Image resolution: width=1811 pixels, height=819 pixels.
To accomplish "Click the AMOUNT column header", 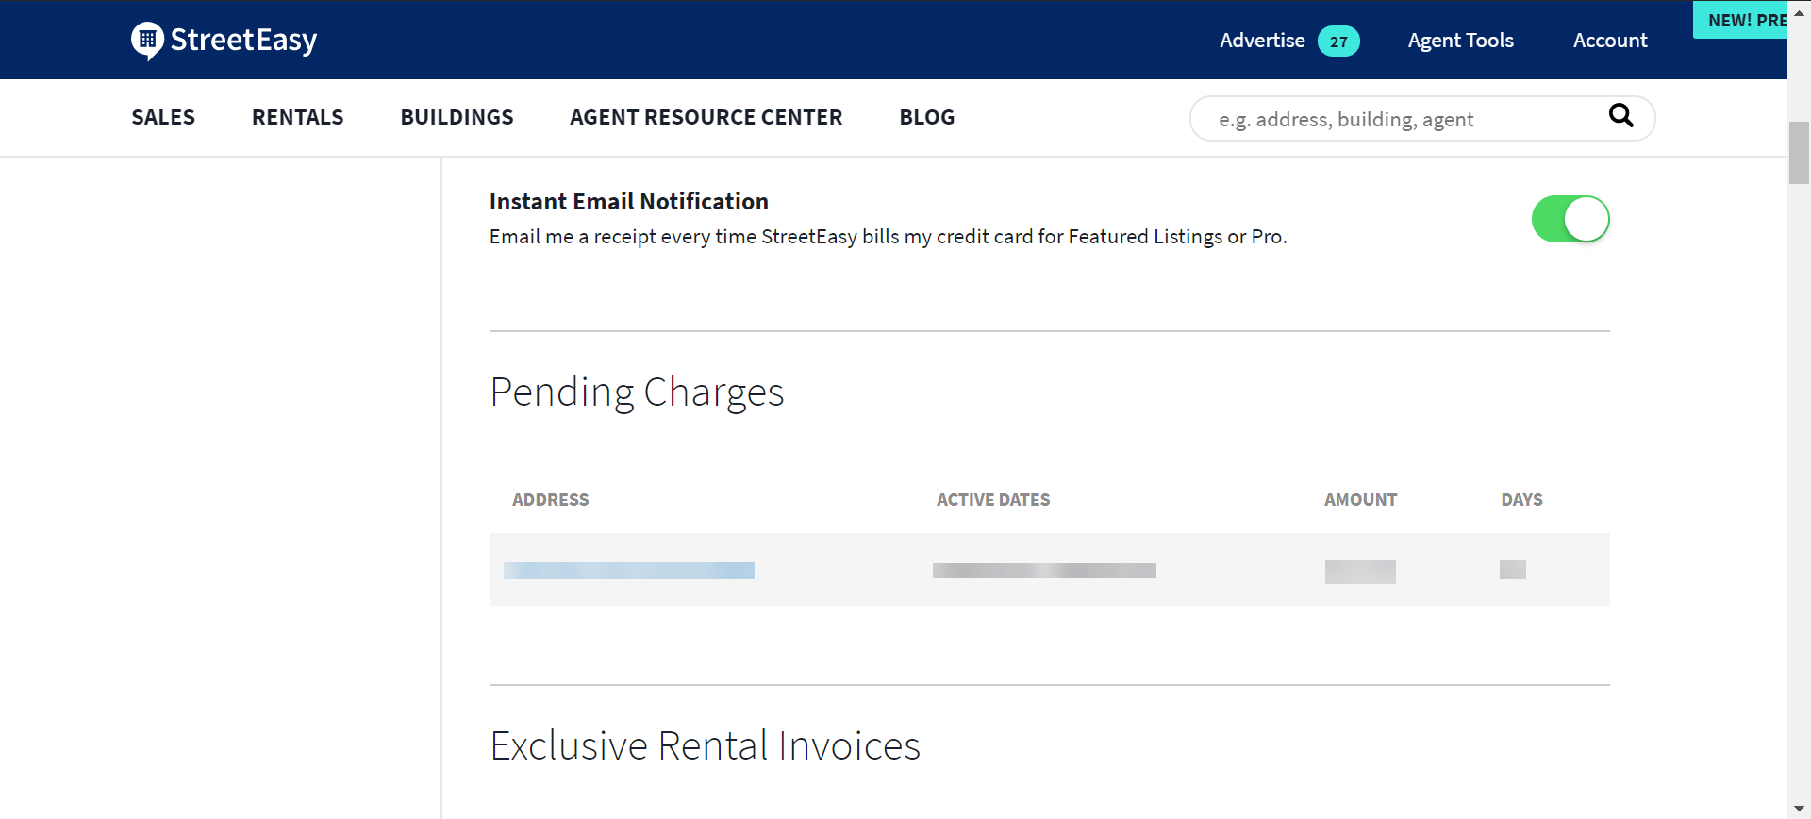I will coord(1360,500).
